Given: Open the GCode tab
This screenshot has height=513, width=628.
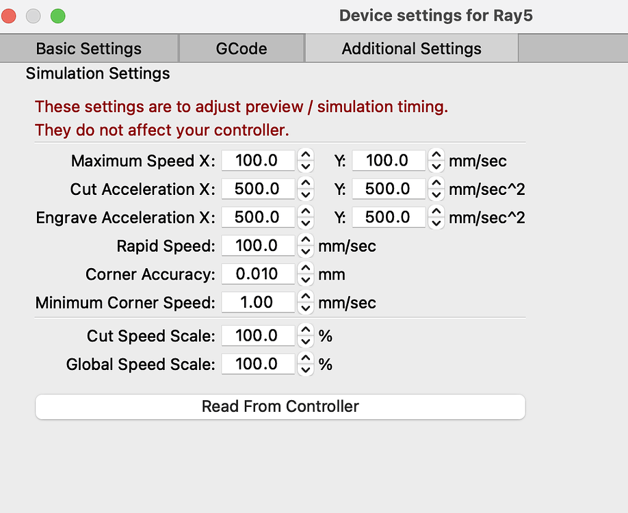Looking at the screenshot, I should click(241, 48).
